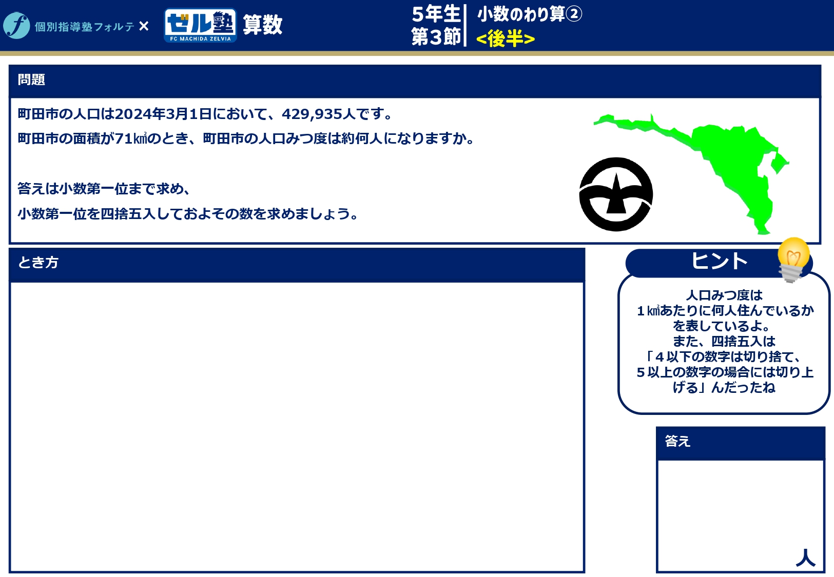The image size is (834, 577).
Task: Click the ヒント header pill
Action: click(719, 262)
